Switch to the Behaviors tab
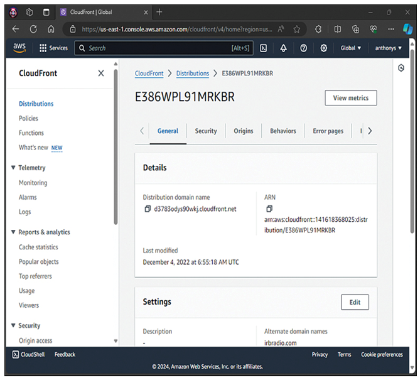Viewport: 420px width, 380px height. 283,131
